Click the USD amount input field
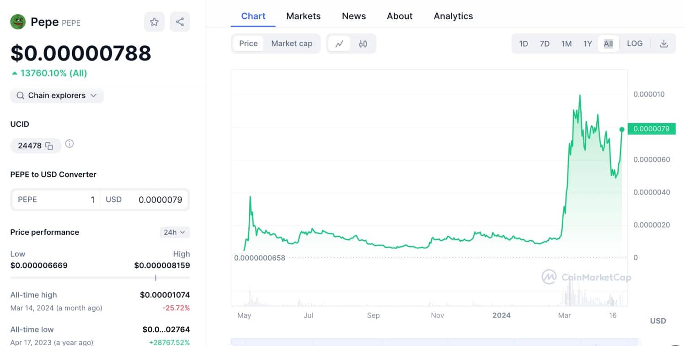Screen dimensions: 685x346 [x=144, y=200]
